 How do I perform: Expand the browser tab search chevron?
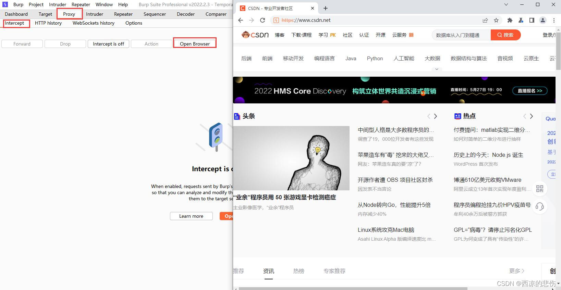click(x=506, y=4)
